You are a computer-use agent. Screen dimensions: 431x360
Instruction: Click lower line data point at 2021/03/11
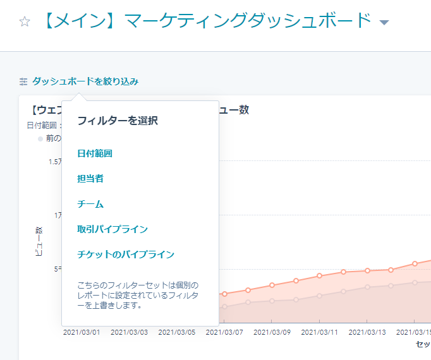(x=320, y=297)
